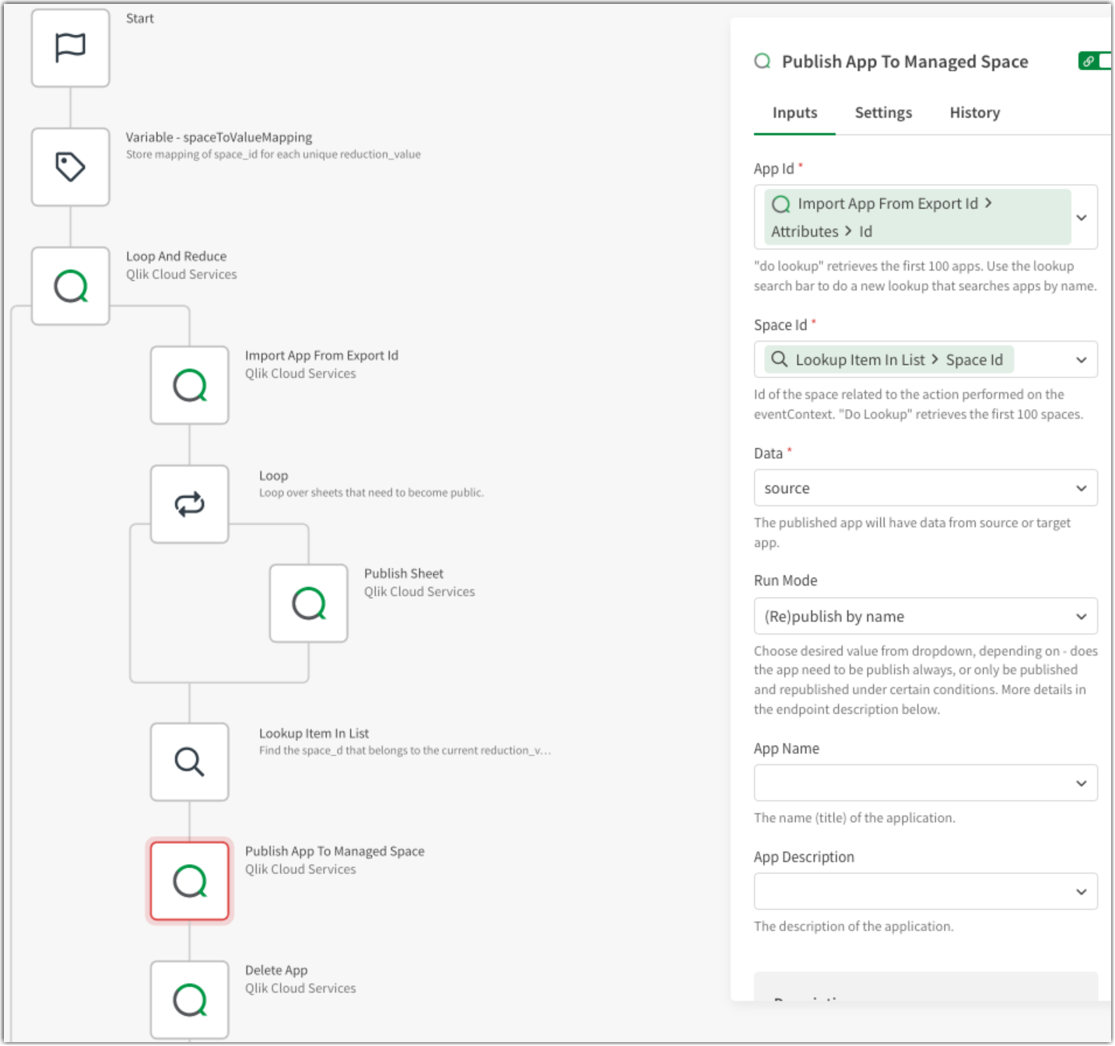Open the Data source dropdown
Screen dimensions: 1115x1046
(x=925, y=488)
